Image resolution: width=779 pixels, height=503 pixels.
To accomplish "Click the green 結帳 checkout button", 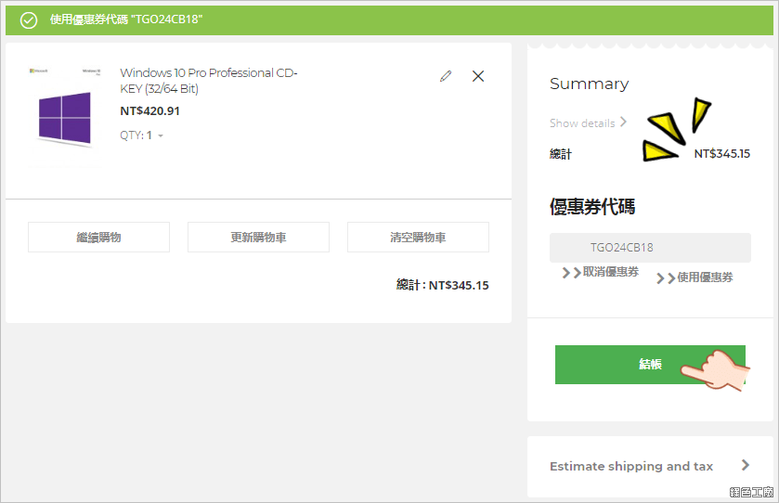I will click(x=650, y=365).
